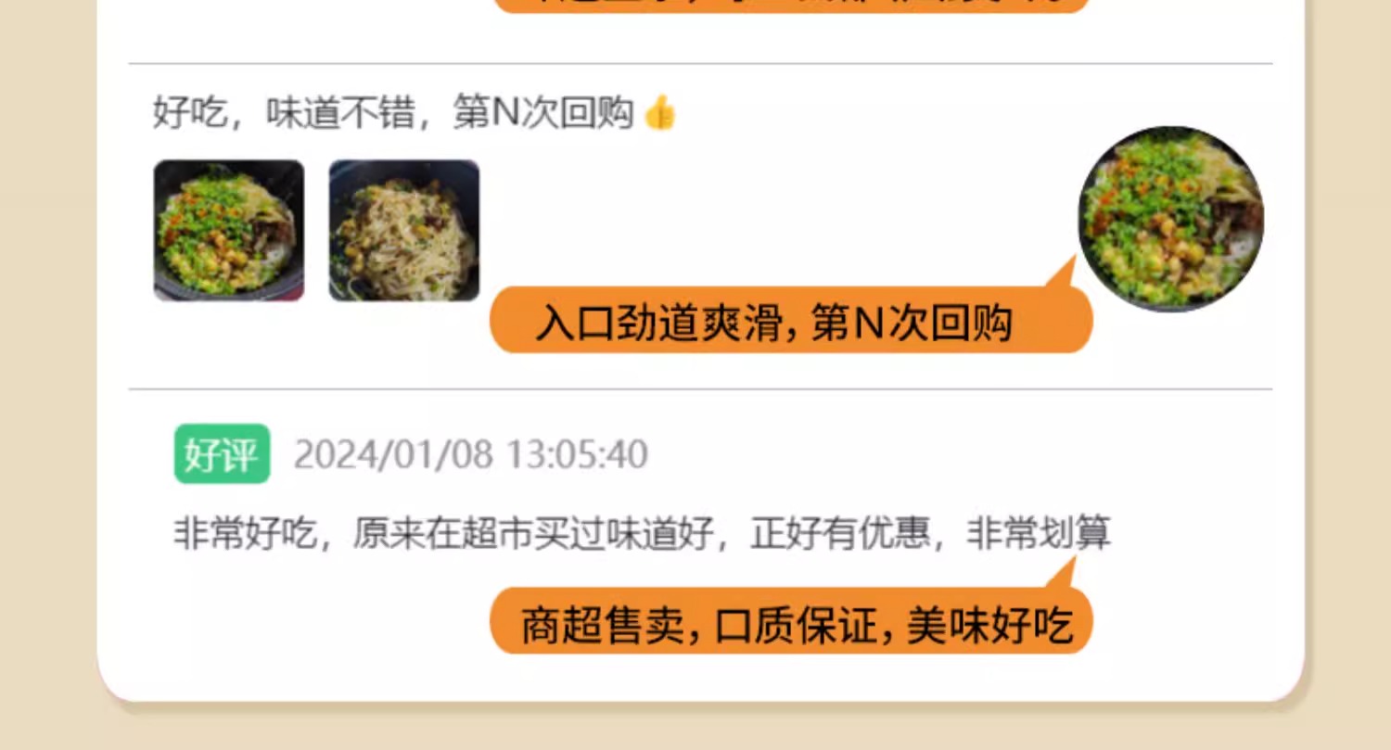Select the 2024/01/08 13:05:40 timestamp

[471, 455]
